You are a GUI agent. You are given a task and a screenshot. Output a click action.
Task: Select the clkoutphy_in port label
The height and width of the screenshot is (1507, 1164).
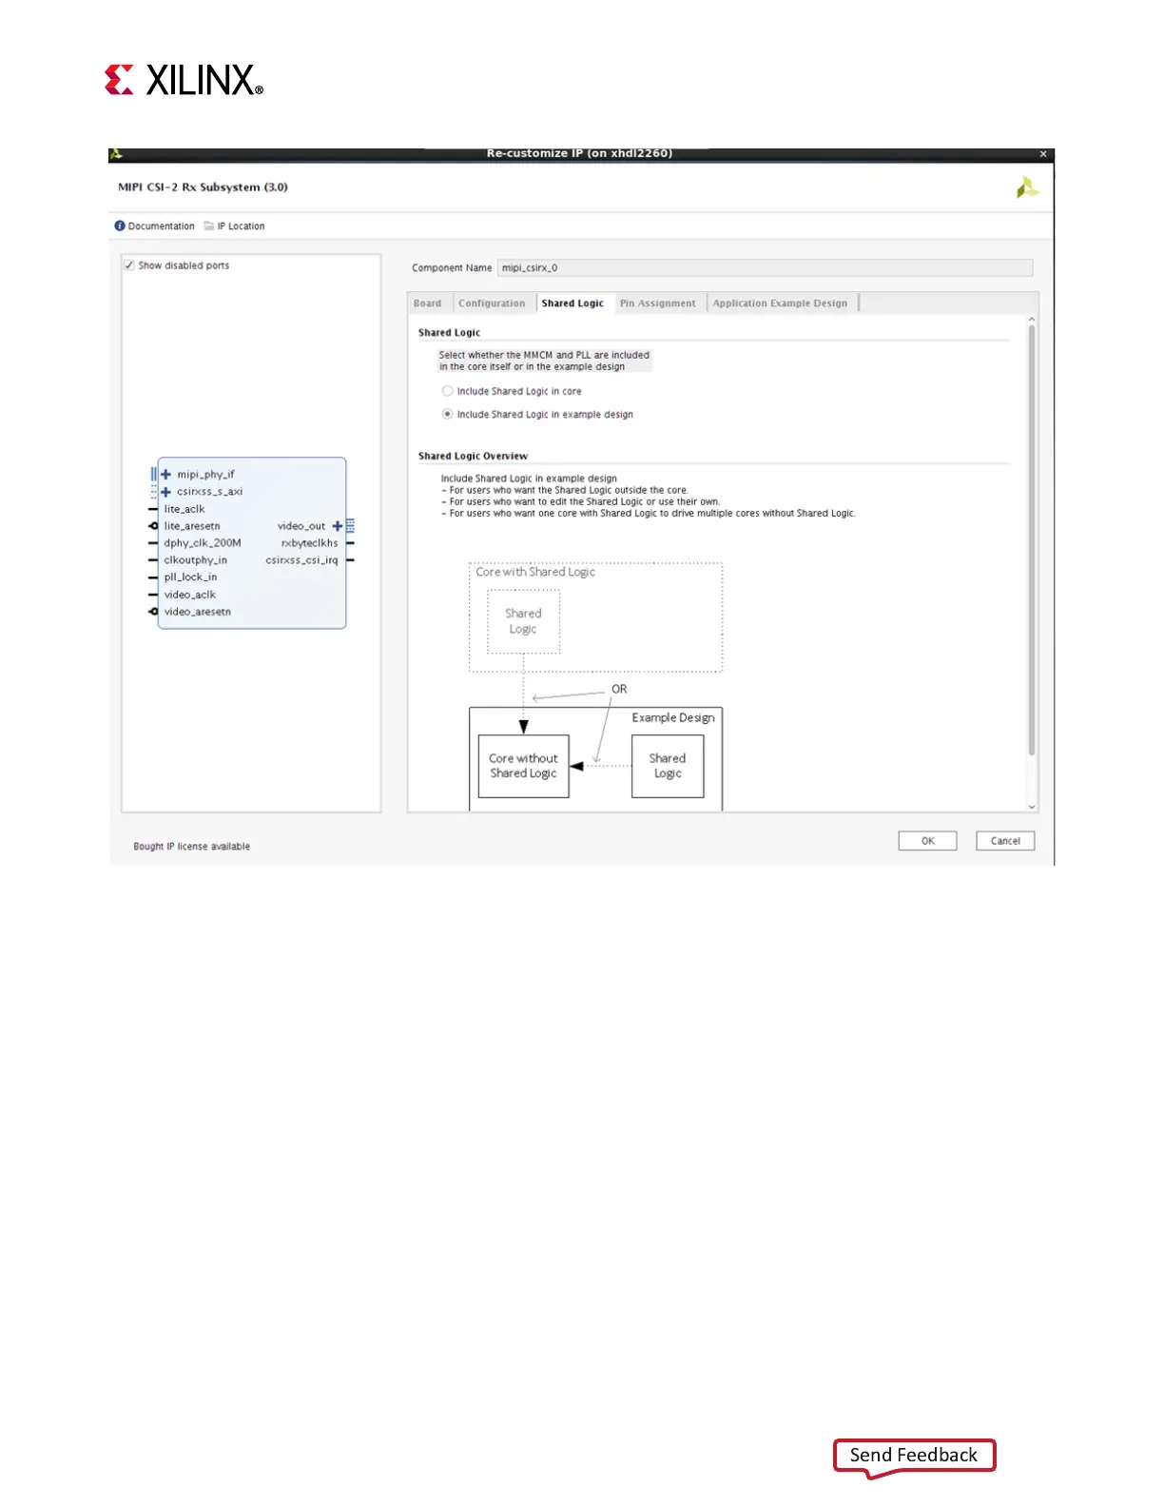(196, 560)
